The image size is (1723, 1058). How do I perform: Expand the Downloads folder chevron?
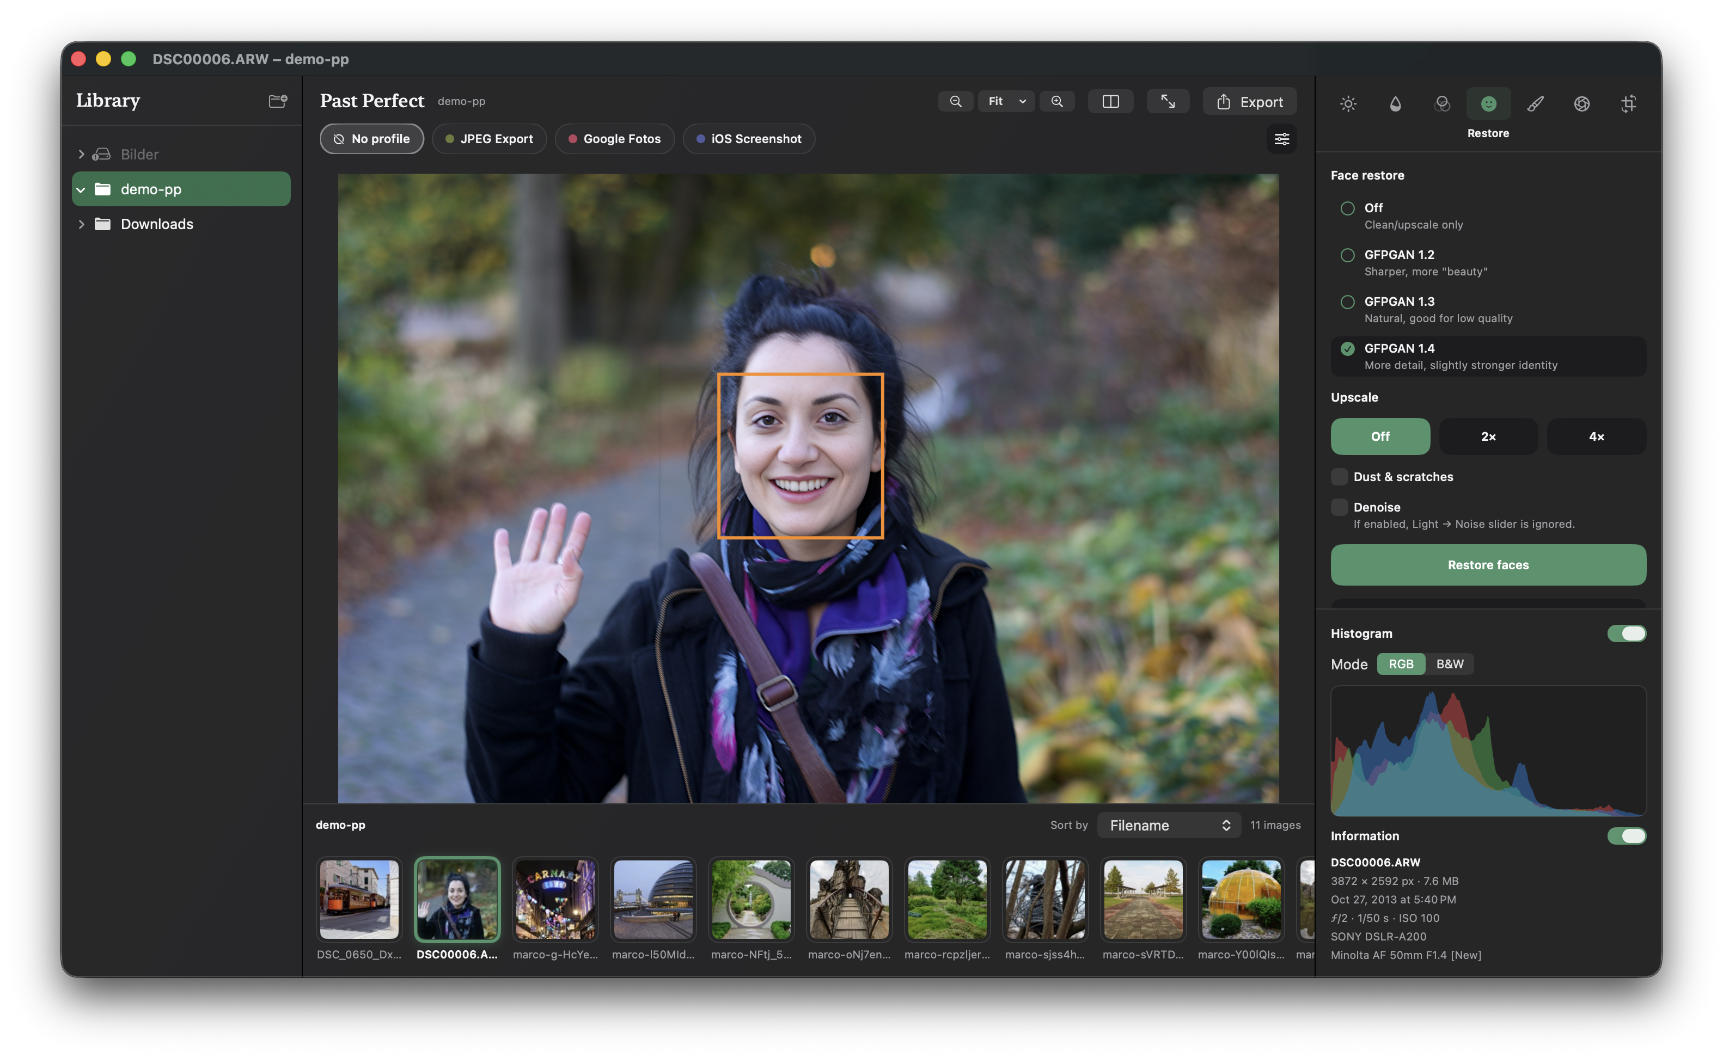81,224
